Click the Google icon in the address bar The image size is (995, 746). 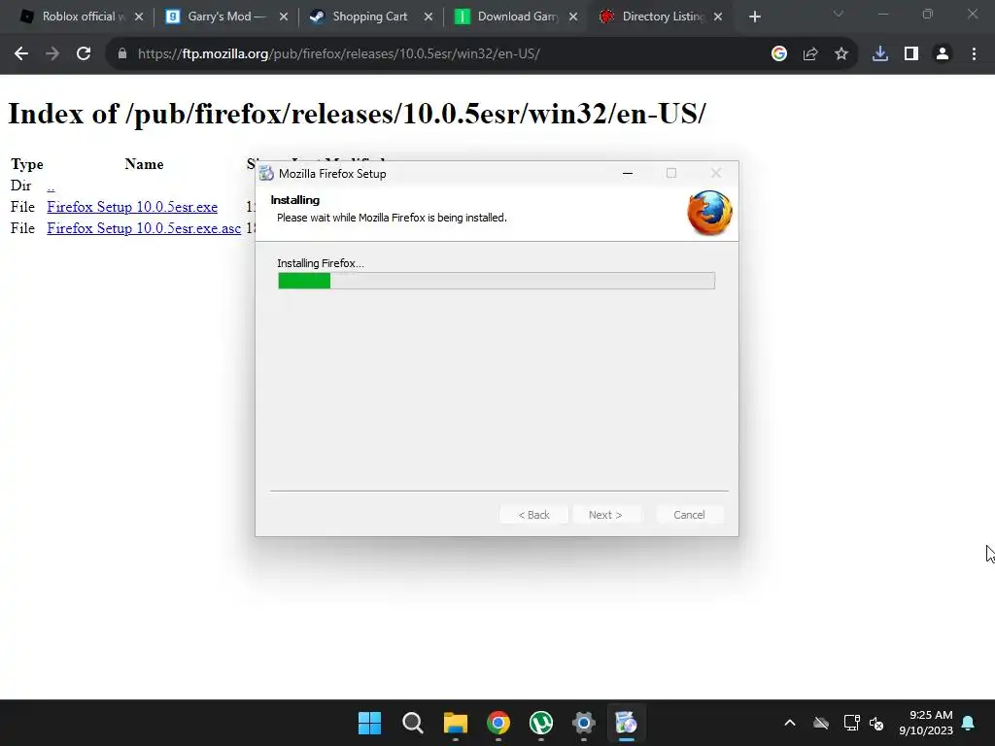click(779, 54)
